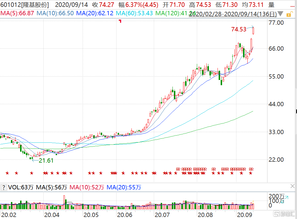The width and height of the screenshot is (297, 219).
Task: Select the stock name 601012[隆基股份]
Action: (x=25, y=5)
